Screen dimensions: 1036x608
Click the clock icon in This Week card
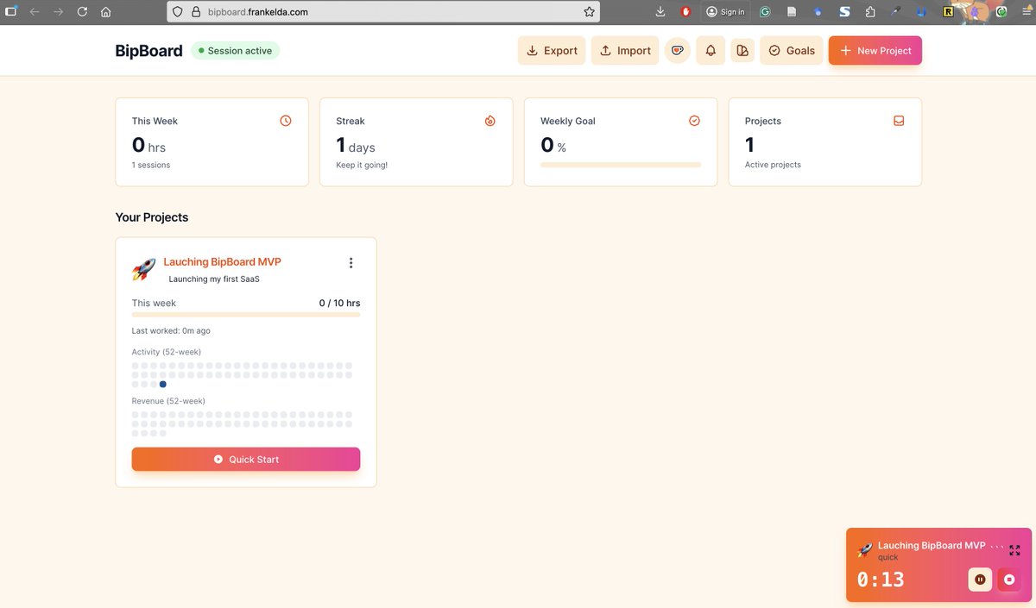(x=286, y=121)
